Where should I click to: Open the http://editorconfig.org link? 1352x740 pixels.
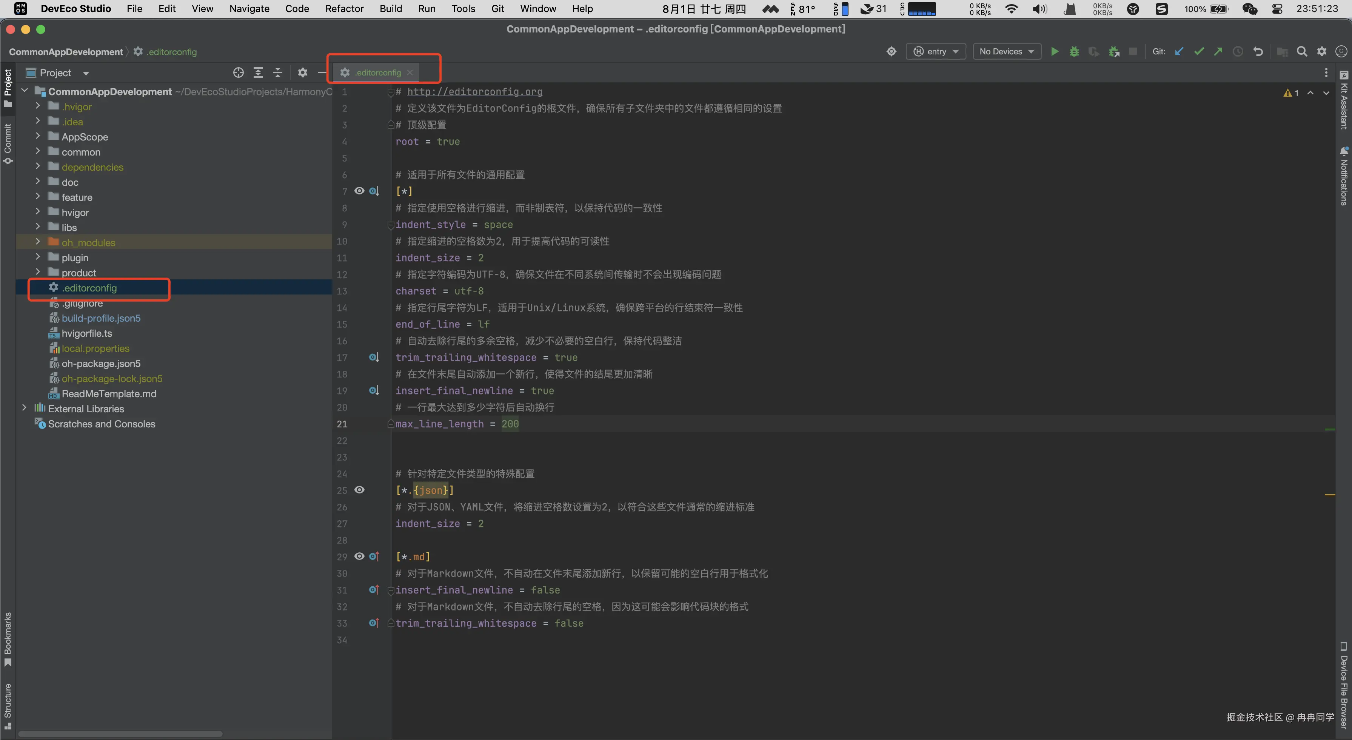pos(474,92)
